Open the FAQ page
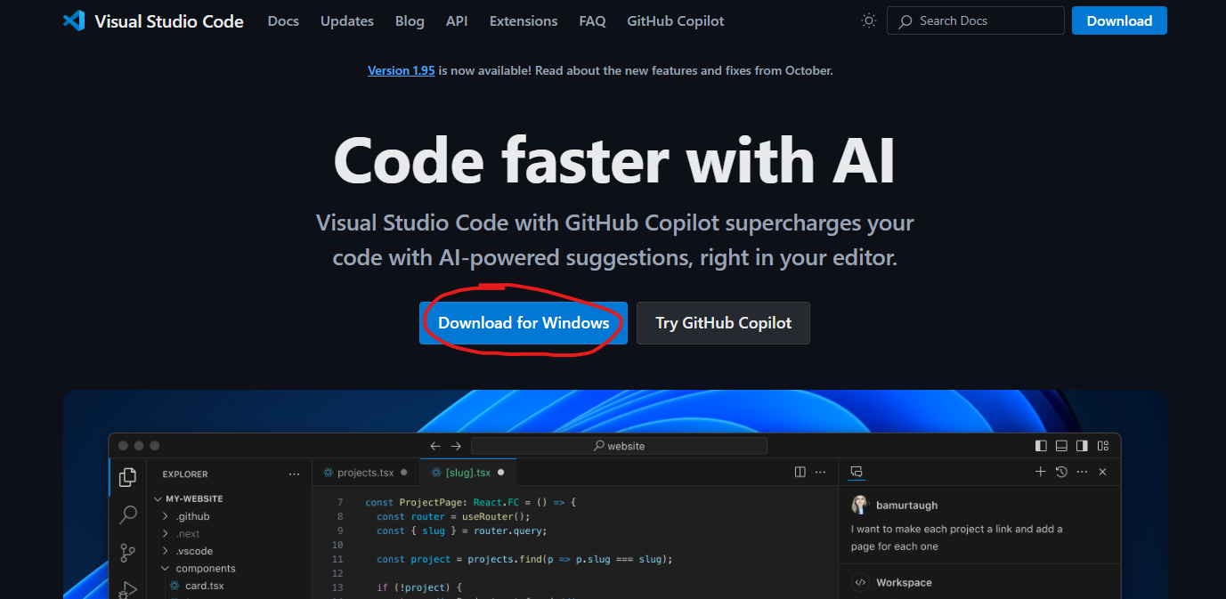1226x599 pixels. point(592,20)
